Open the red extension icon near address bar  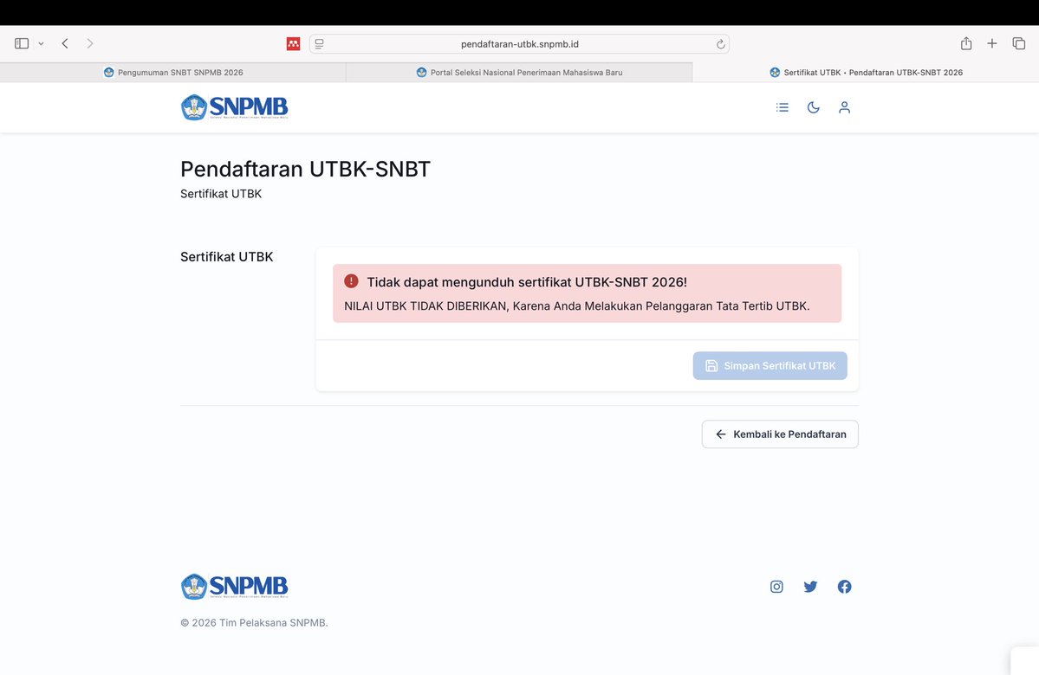pos(294,43)
